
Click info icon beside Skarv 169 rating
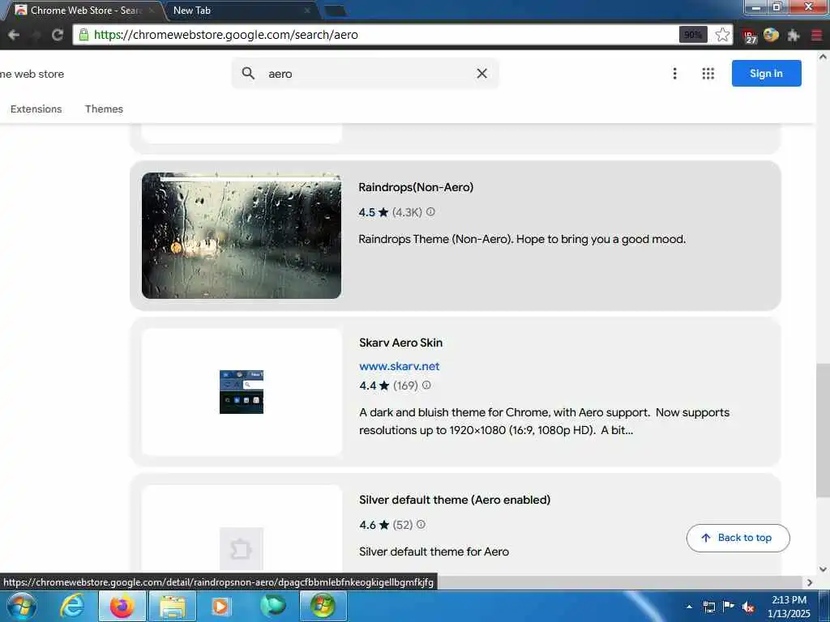tap(426, 385)
